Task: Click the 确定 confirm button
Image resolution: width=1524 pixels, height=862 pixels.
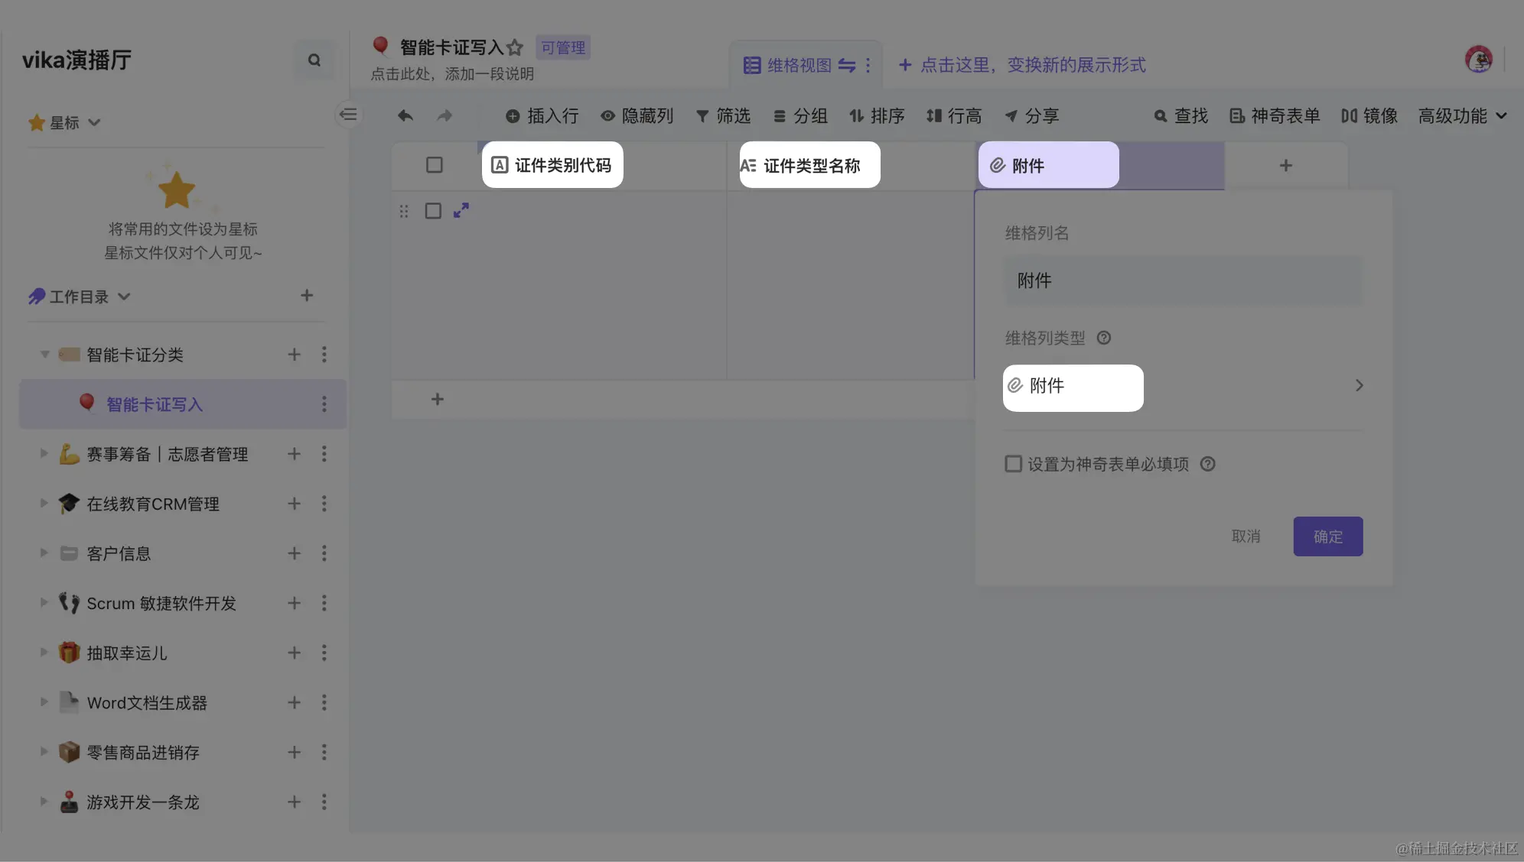Action: 1327,536
